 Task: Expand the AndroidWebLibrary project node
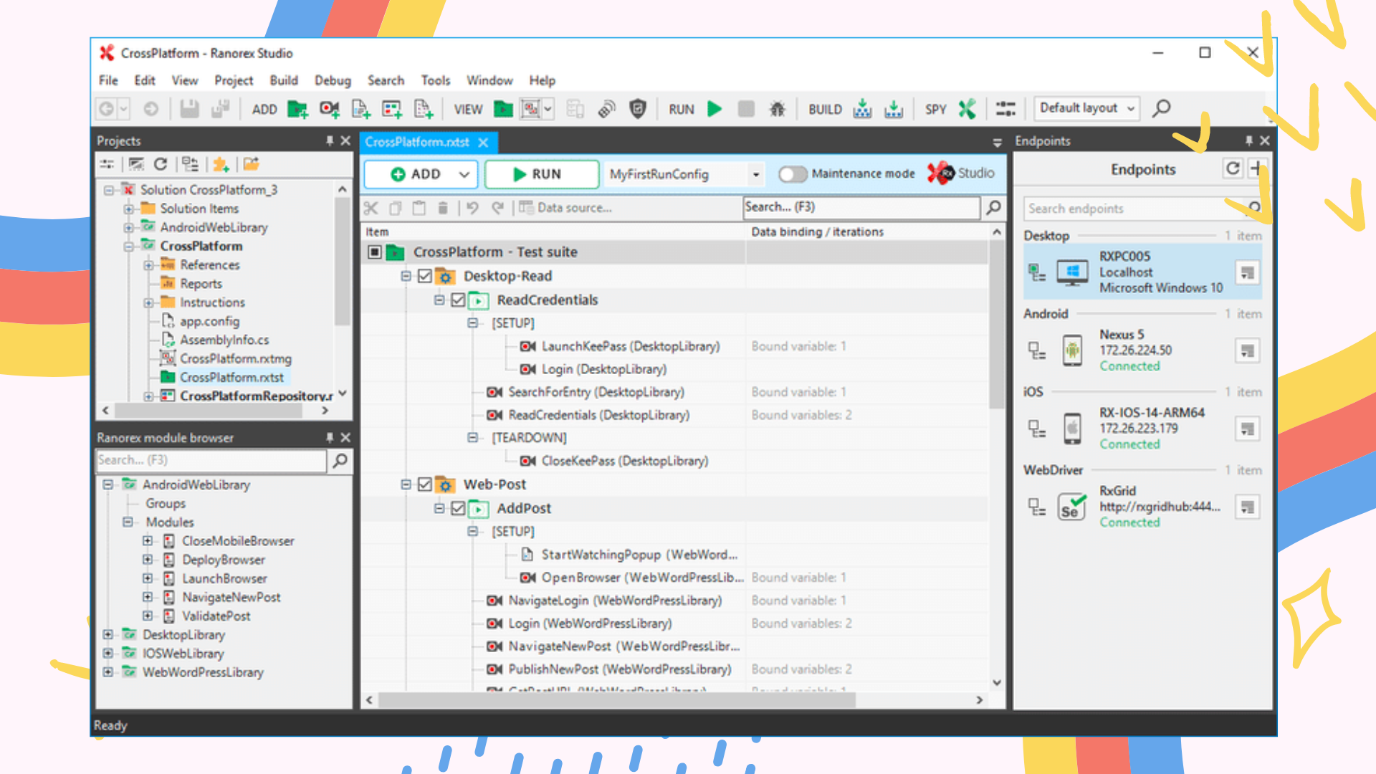tap(128, 227)
